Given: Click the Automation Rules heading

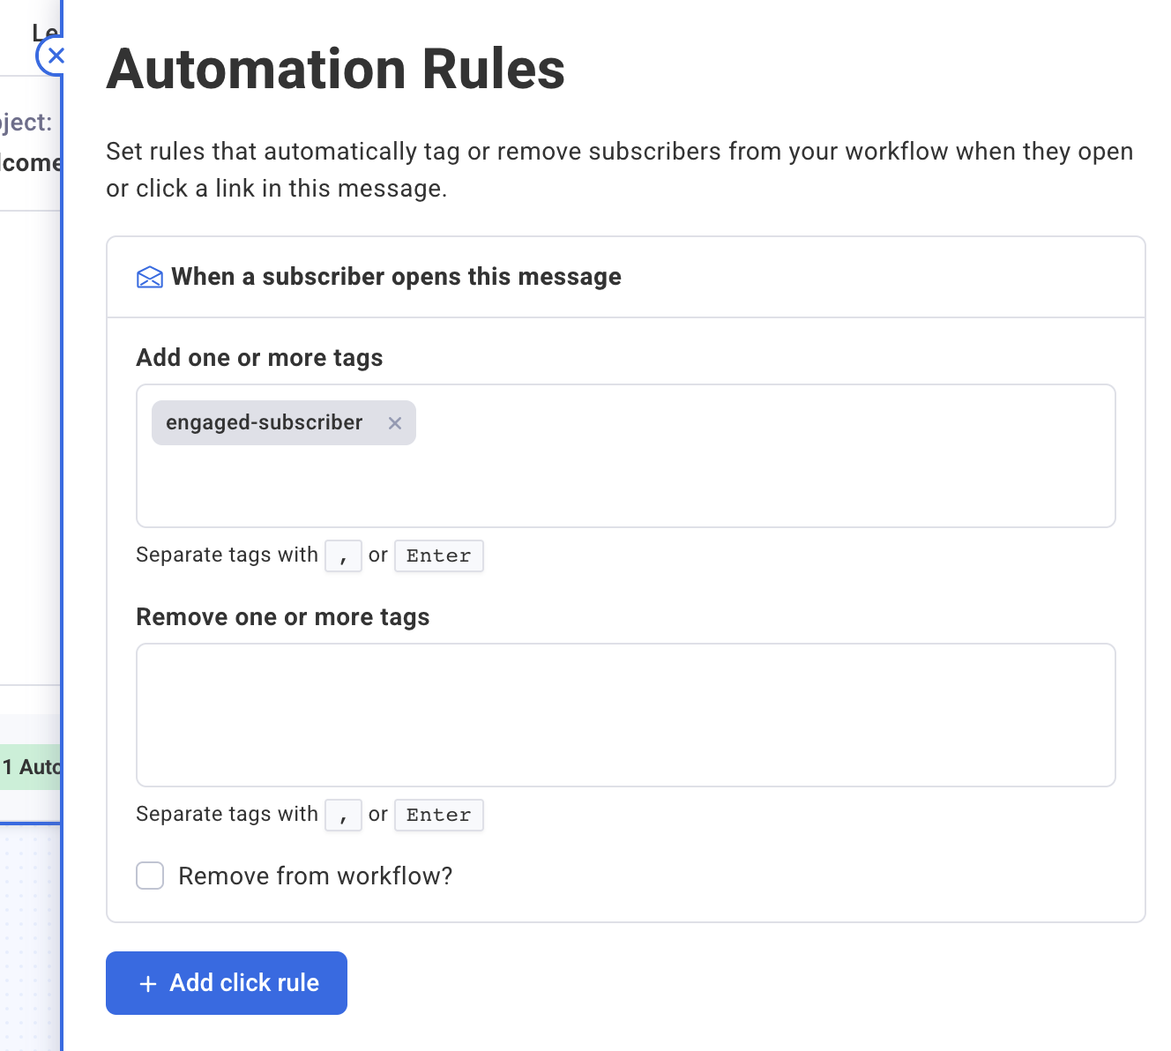Looking at the screenshot, I should click(x=335, y=70).
